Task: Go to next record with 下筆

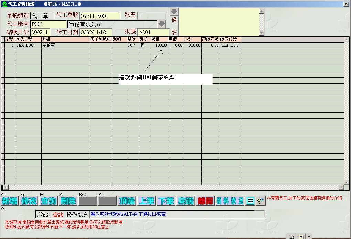Action: point(166,201)
